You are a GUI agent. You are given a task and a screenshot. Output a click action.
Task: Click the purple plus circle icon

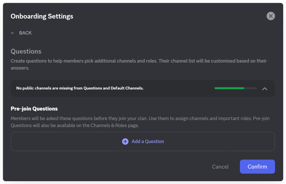[x=125, y=142]
